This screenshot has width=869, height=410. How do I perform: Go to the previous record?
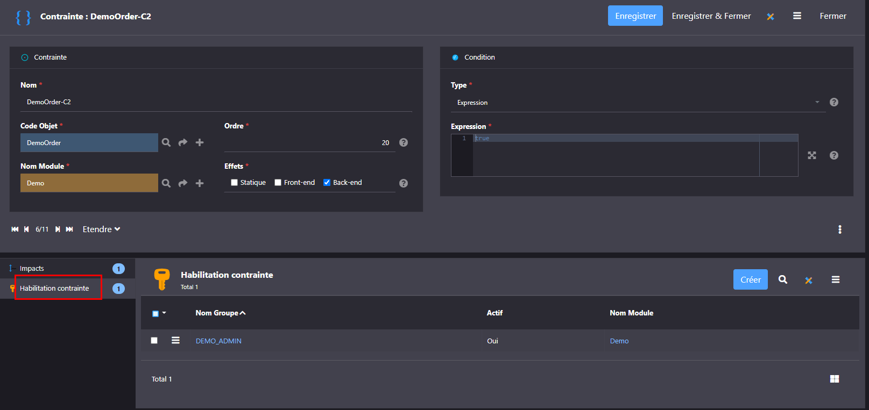coord(26,229)
